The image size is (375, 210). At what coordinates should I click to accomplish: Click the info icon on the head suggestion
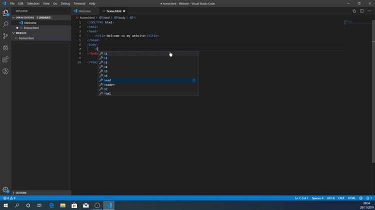[194, 80]
